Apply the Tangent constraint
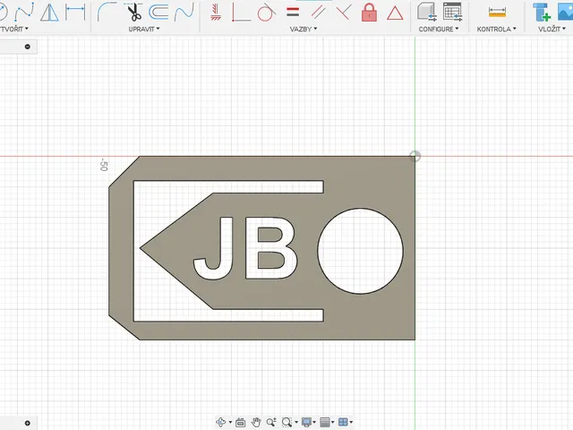The image size is (573, 430). coord(267,13)
